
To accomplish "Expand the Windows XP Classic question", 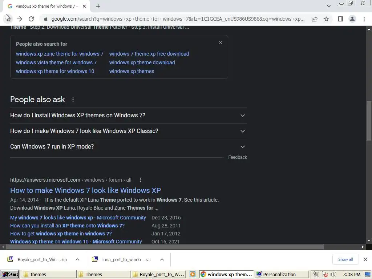I will 129,131.
